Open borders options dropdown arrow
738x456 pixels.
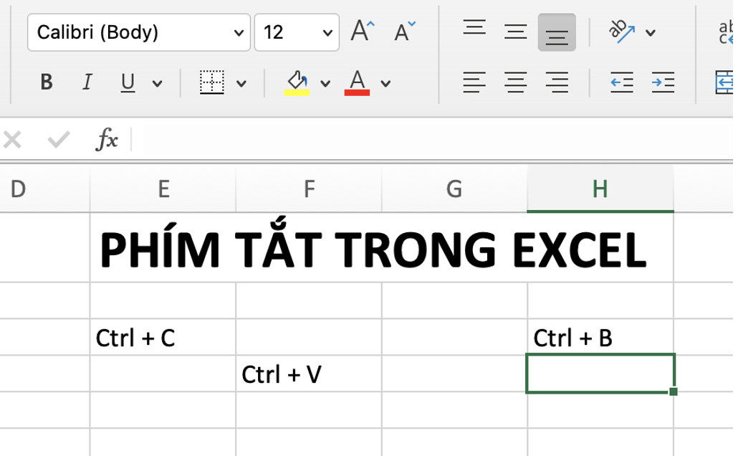[x=241, y=84]
